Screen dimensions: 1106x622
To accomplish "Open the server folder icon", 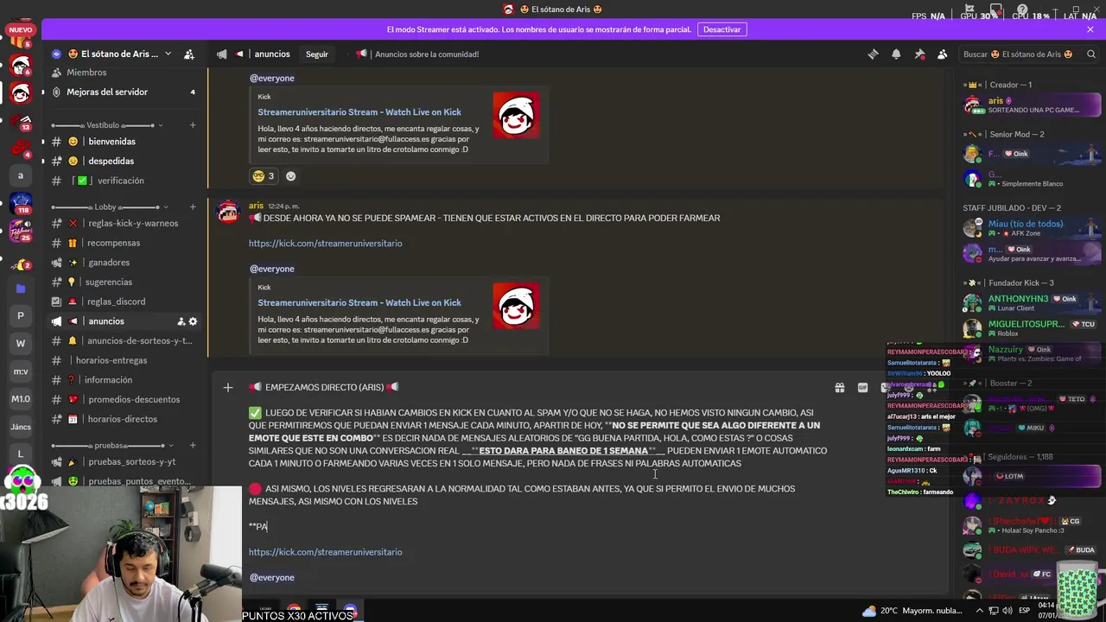I will coord(21,289).
